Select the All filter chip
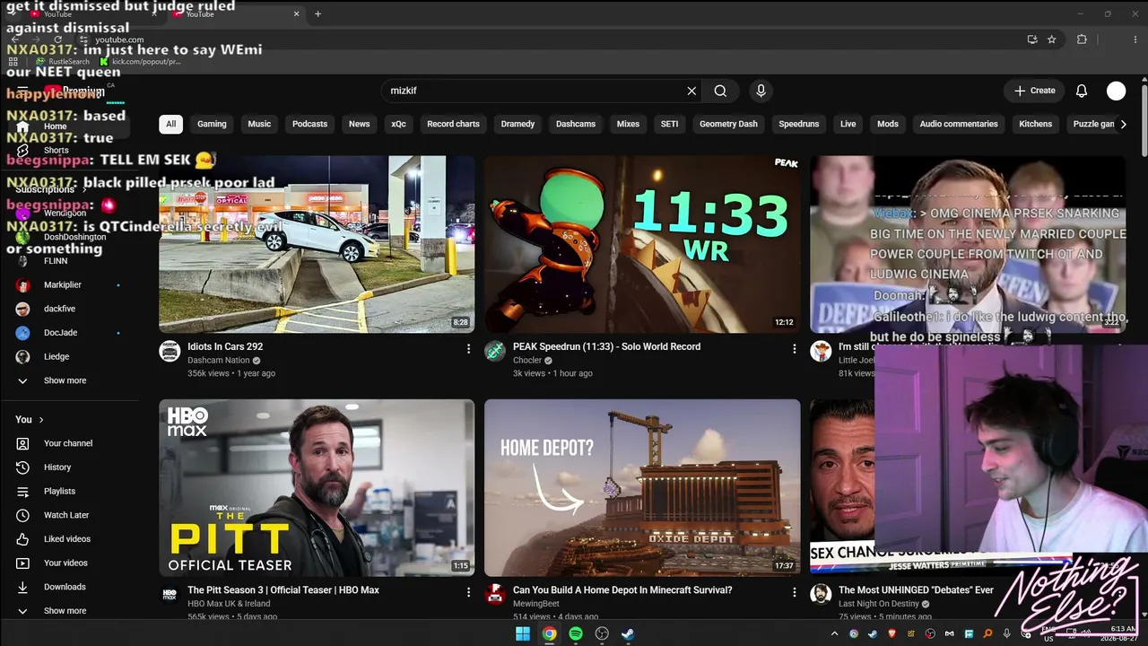Viewport: 1148px width, 646px height. point(170,124)
